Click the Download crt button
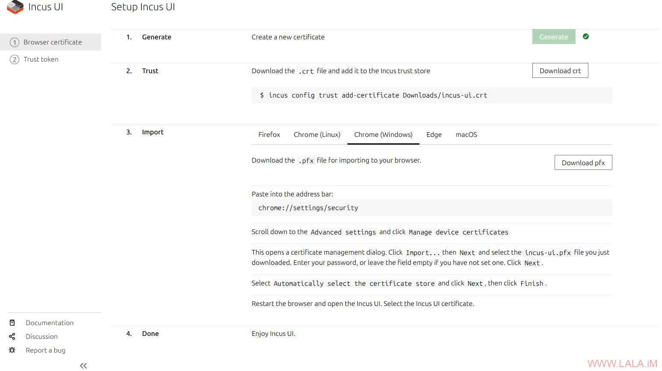Screen dimensions: 662x371 click(560, 71)
